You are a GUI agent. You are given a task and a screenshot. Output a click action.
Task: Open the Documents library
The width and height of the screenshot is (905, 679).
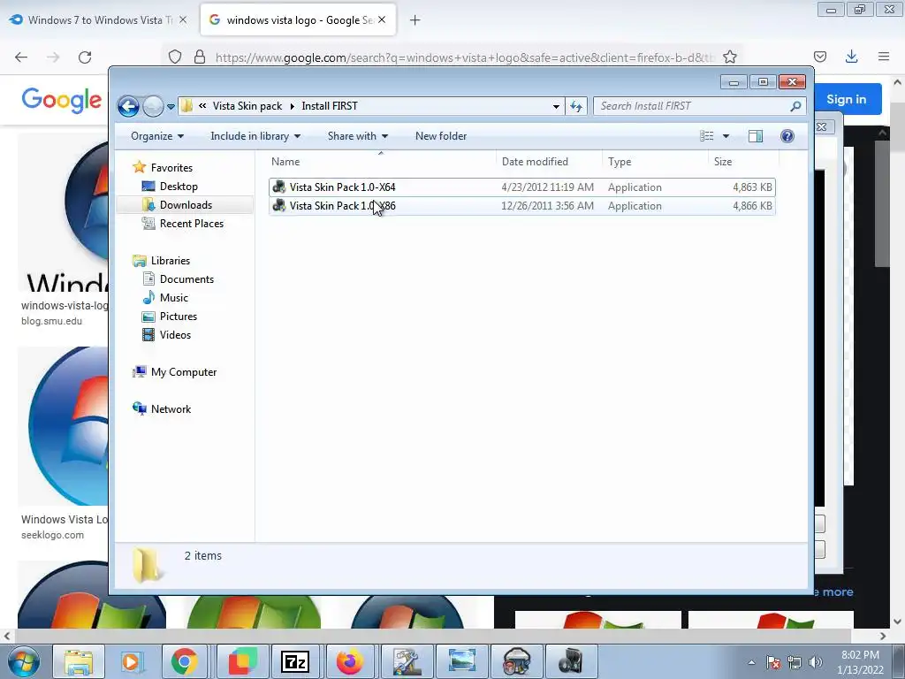pos(186,278)
